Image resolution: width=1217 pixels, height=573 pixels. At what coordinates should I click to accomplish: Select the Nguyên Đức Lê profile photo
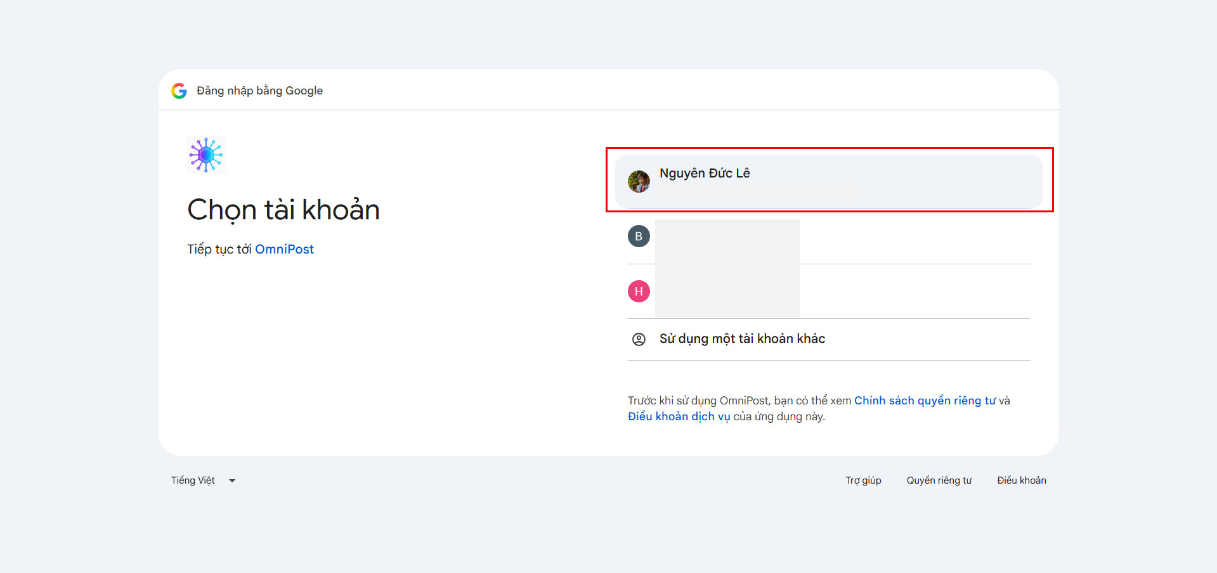click(639, 181)
